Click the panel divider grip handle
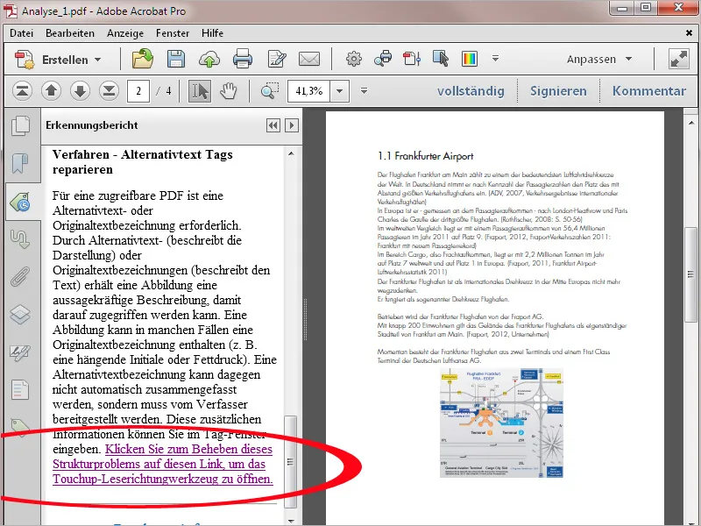701x526 pixels. coord(306,320)
